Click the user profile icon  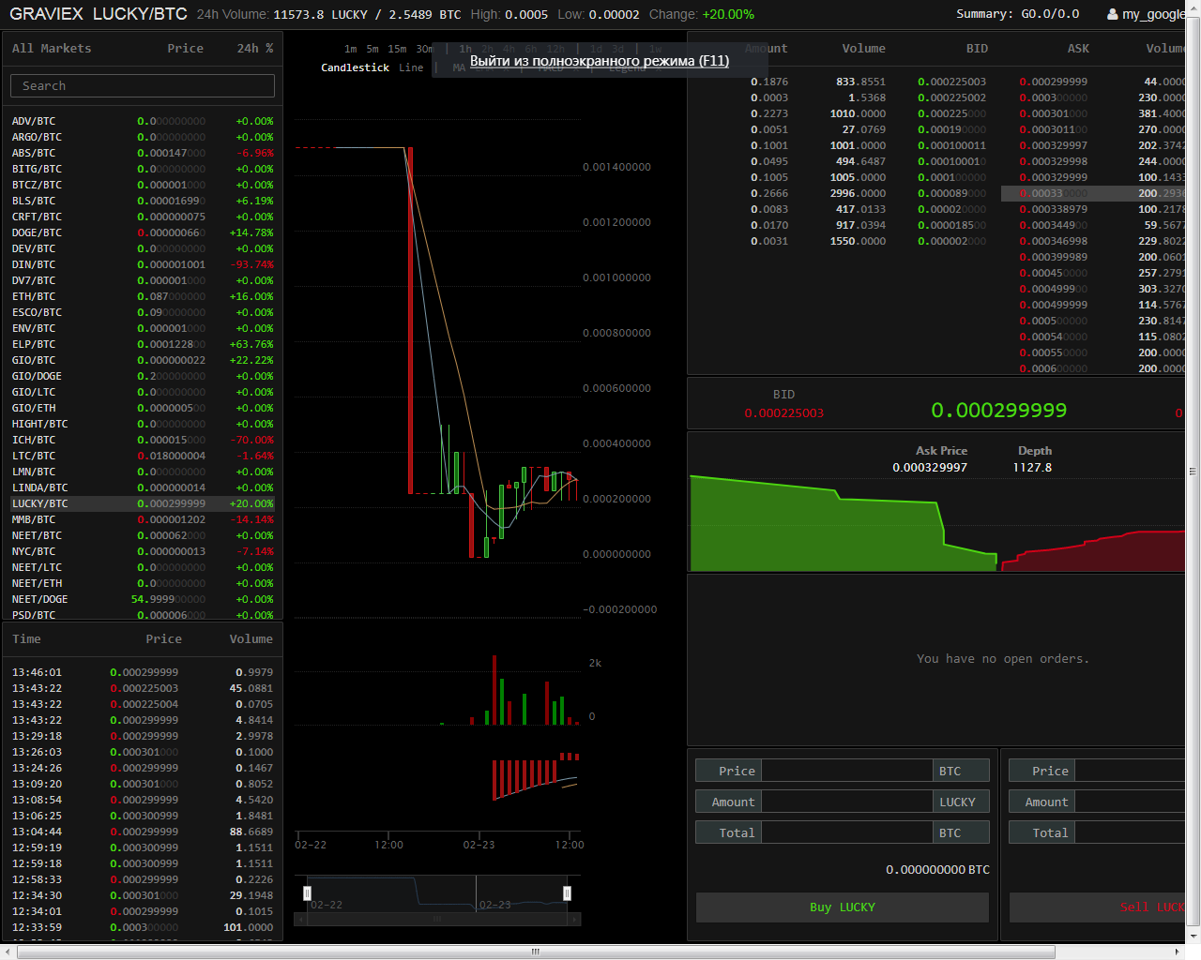(1112, 14)
